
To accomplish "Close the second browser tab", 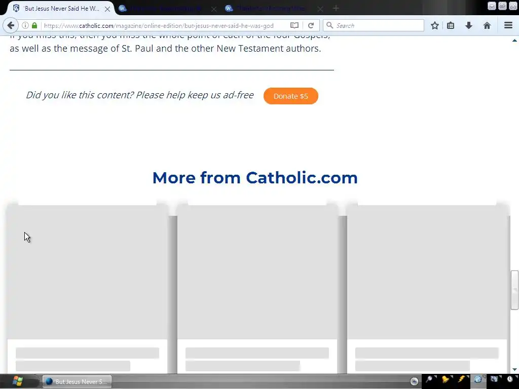I will coord(214,9).
